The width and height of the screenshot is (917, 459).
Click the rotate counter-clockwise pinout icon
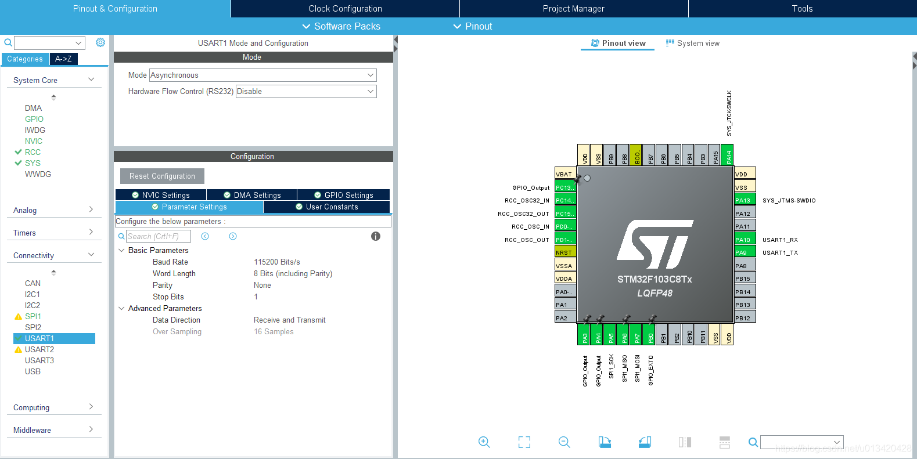click(x=645, y=442)
